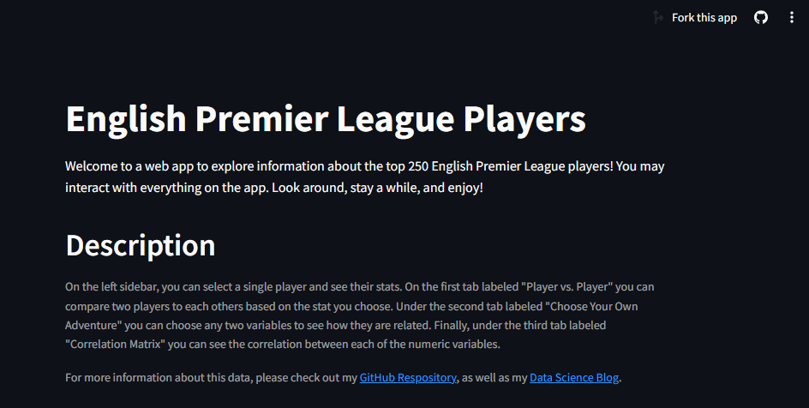Open the GitHub Respository link

408,377
